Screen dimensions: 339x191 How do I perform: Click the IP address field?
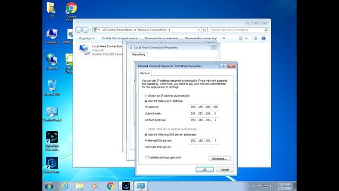(204, 107)
